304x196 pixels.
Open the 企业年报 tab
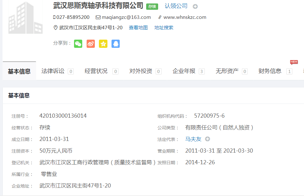184,71
